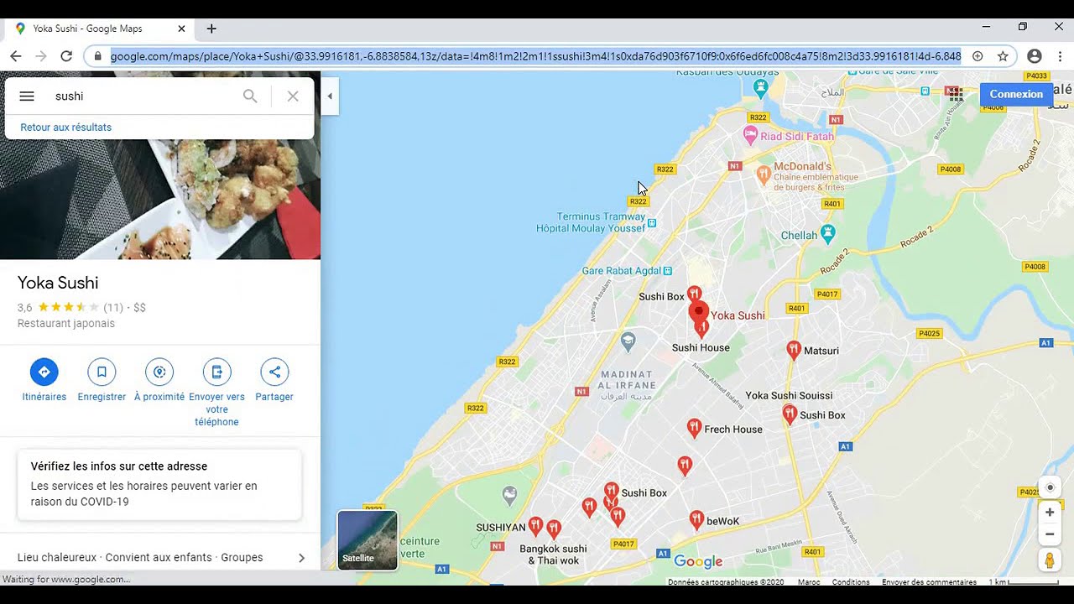This screenshot has width=1074, height=604.
Task: Open the Conditions link in map footer
Action: pyautogui.click(x=851, y=582)
